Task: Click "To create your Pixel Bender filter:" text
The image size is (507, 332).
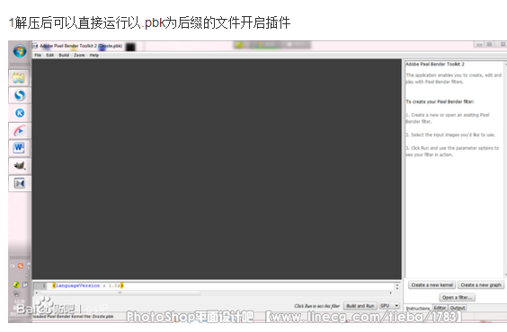Action: pyautogui.click(x=440, y=101)
